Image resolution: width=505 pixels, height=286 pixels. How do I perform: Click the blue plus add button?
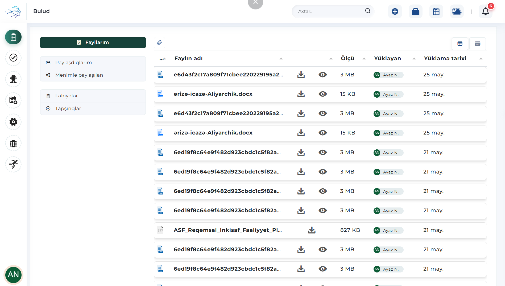coord(395,11)
